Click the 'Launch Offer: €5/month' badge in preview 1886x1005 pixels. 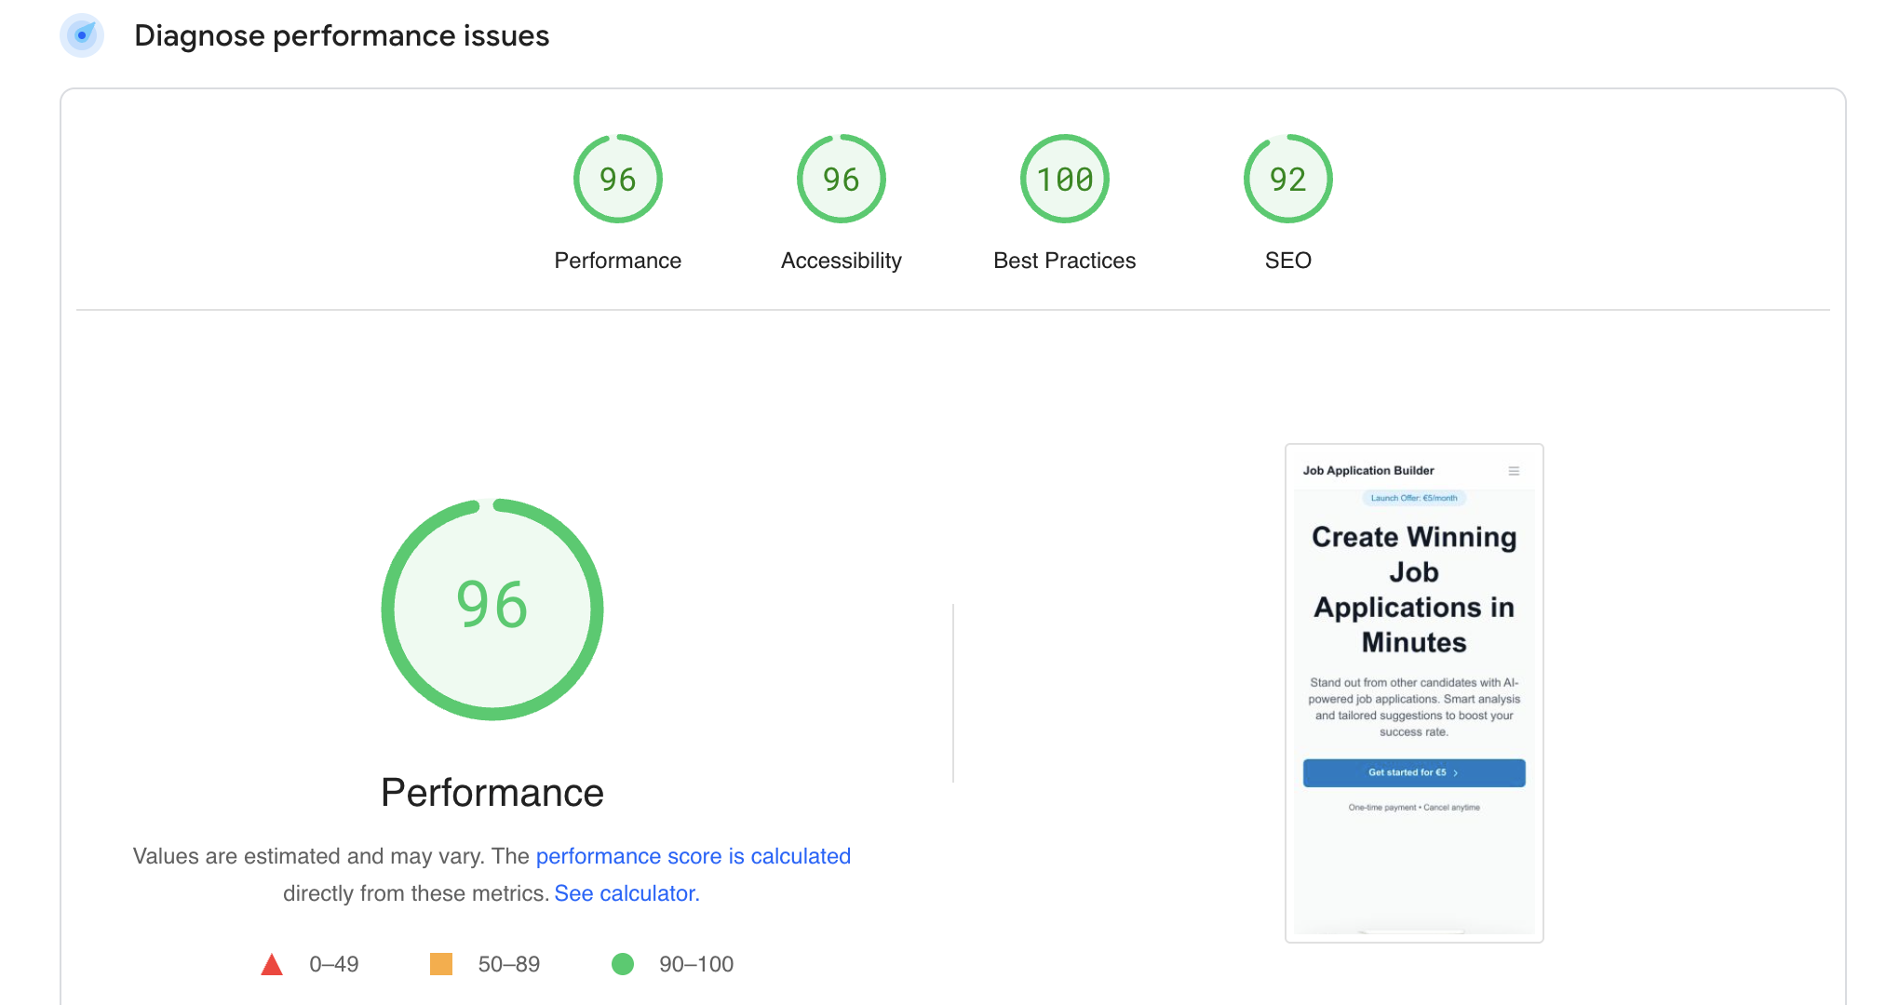pyautogui.click(x=1413, y=498)
